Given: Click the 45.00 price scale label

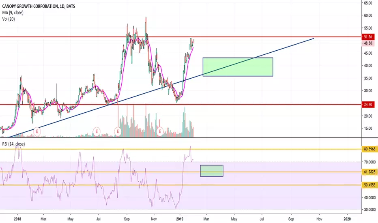Looking at the screenshot, I should coord(368,53).
